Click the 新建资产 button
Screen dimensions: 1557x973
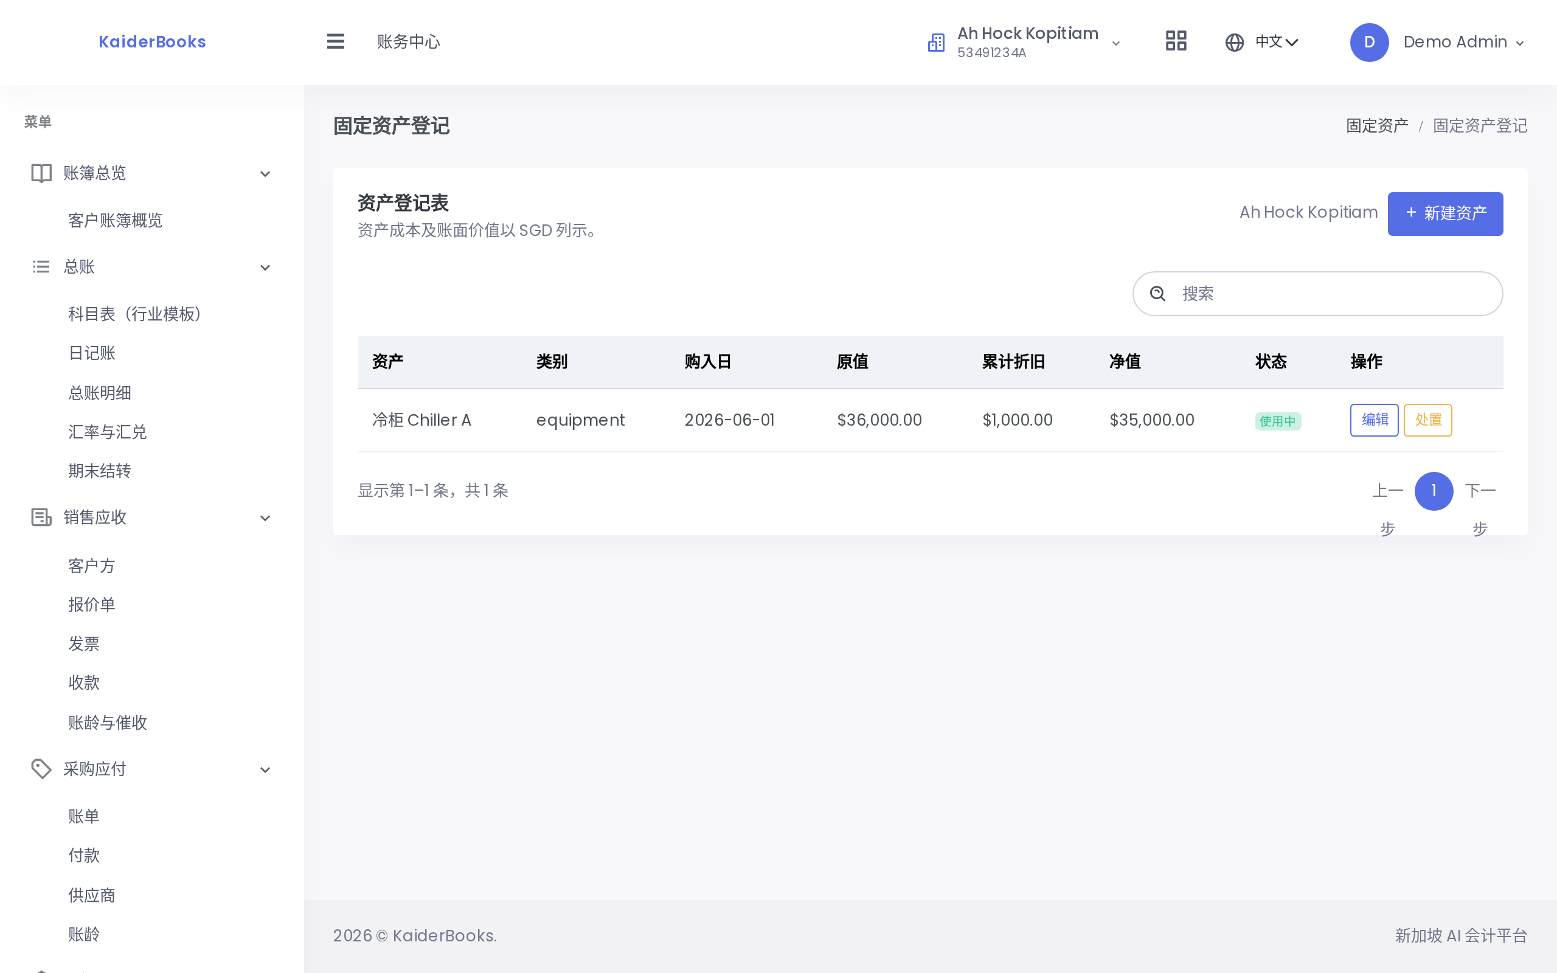pyautogui.click(x=1445, y=213)
